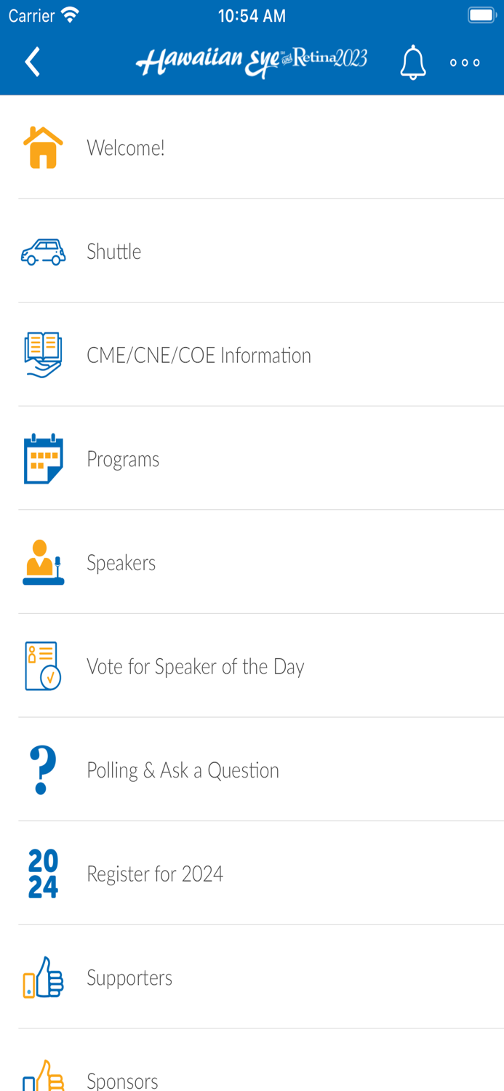Select Register for 2024
This screenshot has height=1091, width=504.
click(155, 874)
